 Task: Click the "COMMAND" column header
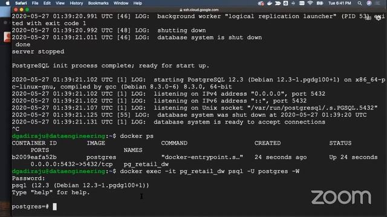pyautogui.click(x=174, y=143)
